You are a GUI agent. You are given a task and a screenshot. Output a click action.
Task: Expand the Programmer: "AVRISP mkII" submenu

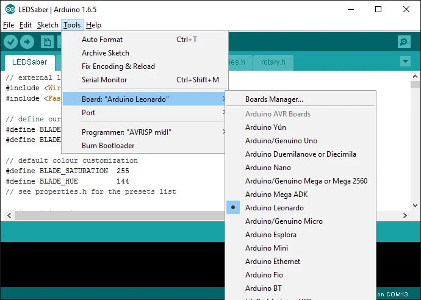click(143, 132)
